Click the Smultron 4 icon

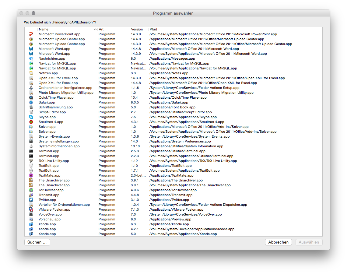coord(31,122)
